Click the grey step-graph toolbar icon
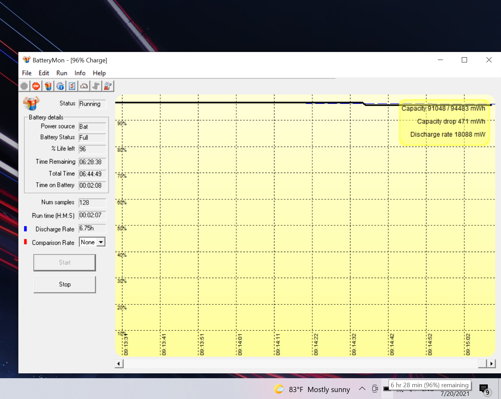This screenshot has width=501, height=399. (96, 86)
